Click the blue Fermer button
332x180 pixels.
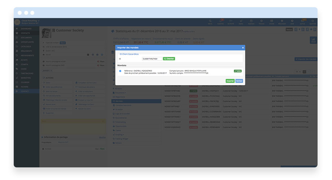click(x=239, y=81)
